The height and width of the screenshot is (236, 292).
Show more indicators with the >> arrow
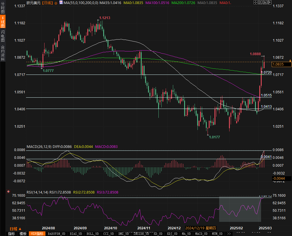[229, 234]
